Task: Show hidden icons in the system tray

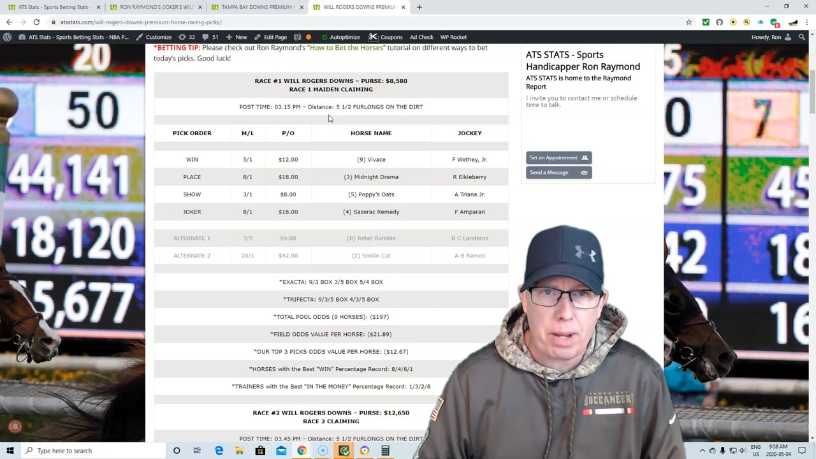Action: point(703,451)
